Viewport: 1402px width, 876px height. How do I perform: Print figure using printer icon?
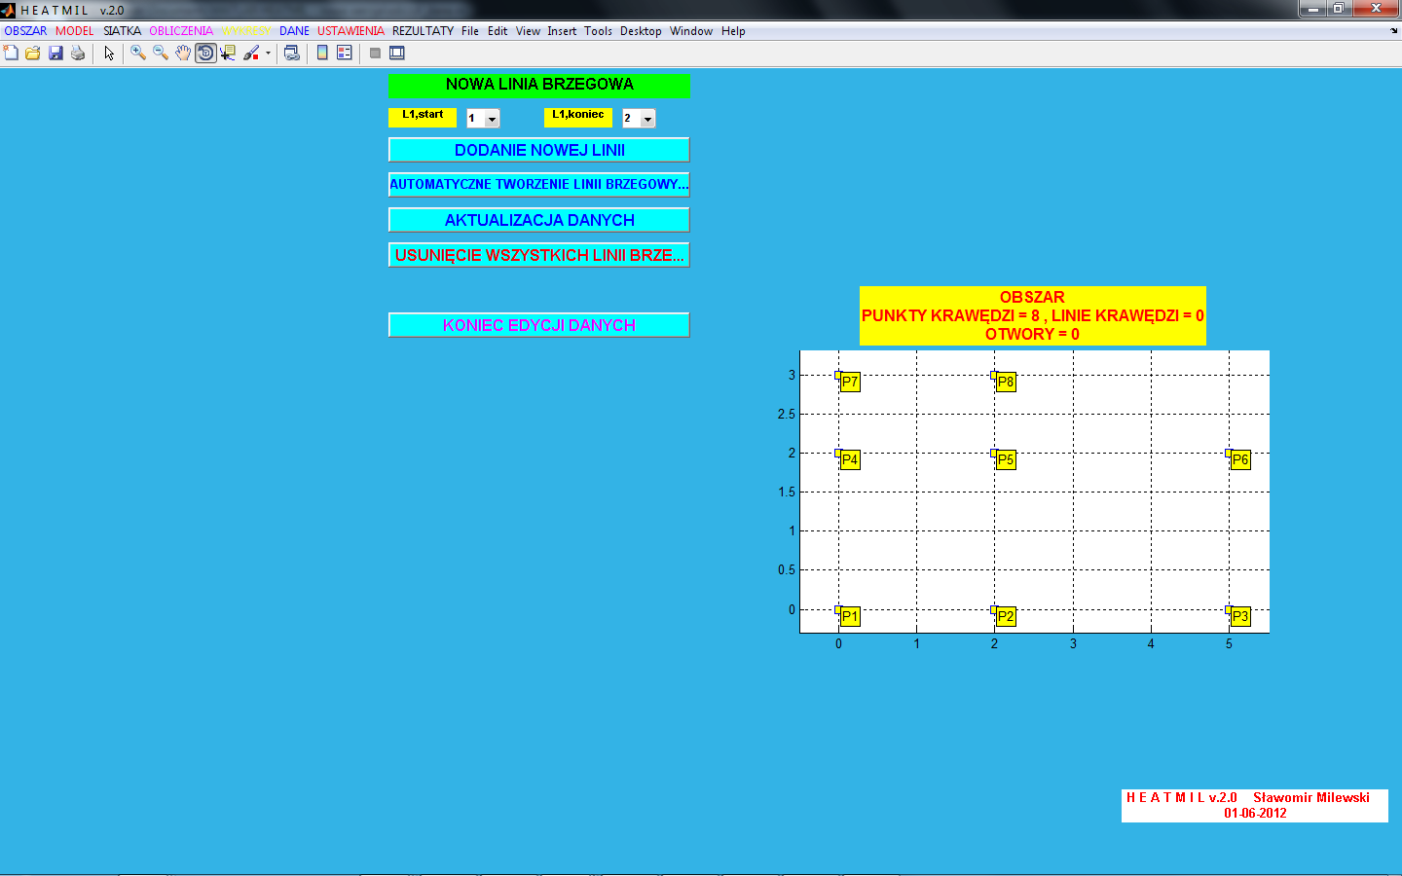78,54
